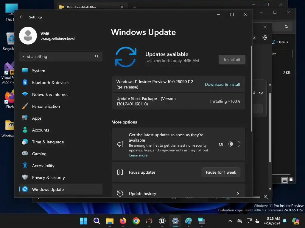Viewport: 305px width, 228px height.
Task: Open Apps settings category
Action: point(61,118)
